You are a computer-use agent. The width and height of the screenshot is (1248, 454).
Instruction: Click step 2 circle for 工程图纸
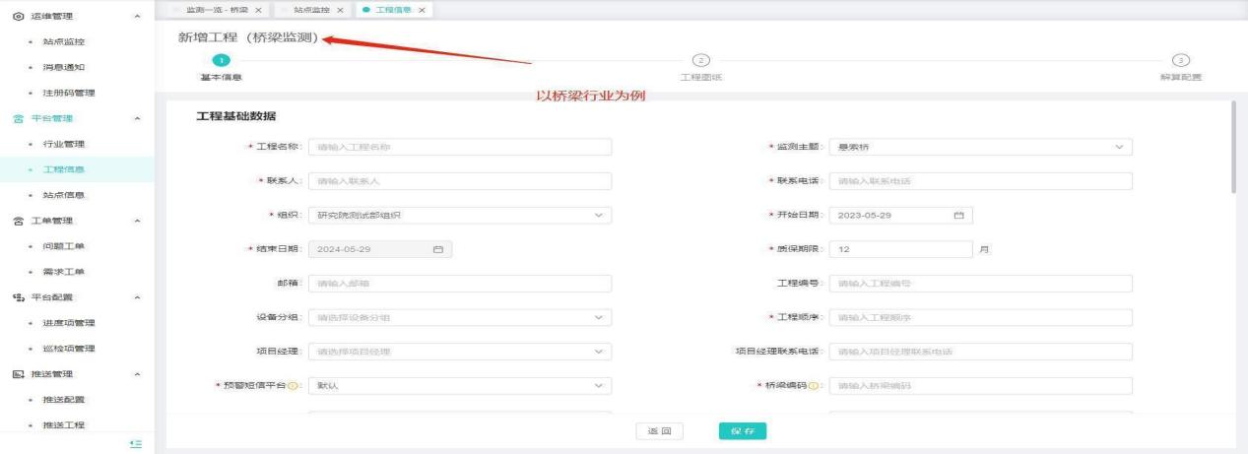pyautogui.click(x=699, y=60)
